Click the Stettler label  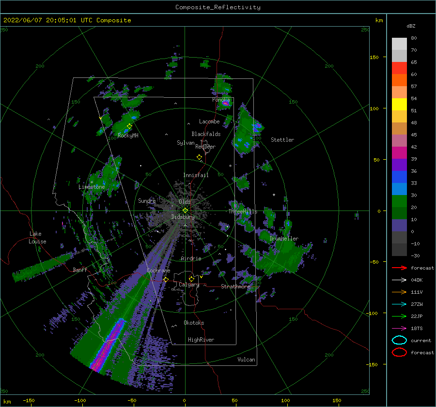(x=282, y=140)
